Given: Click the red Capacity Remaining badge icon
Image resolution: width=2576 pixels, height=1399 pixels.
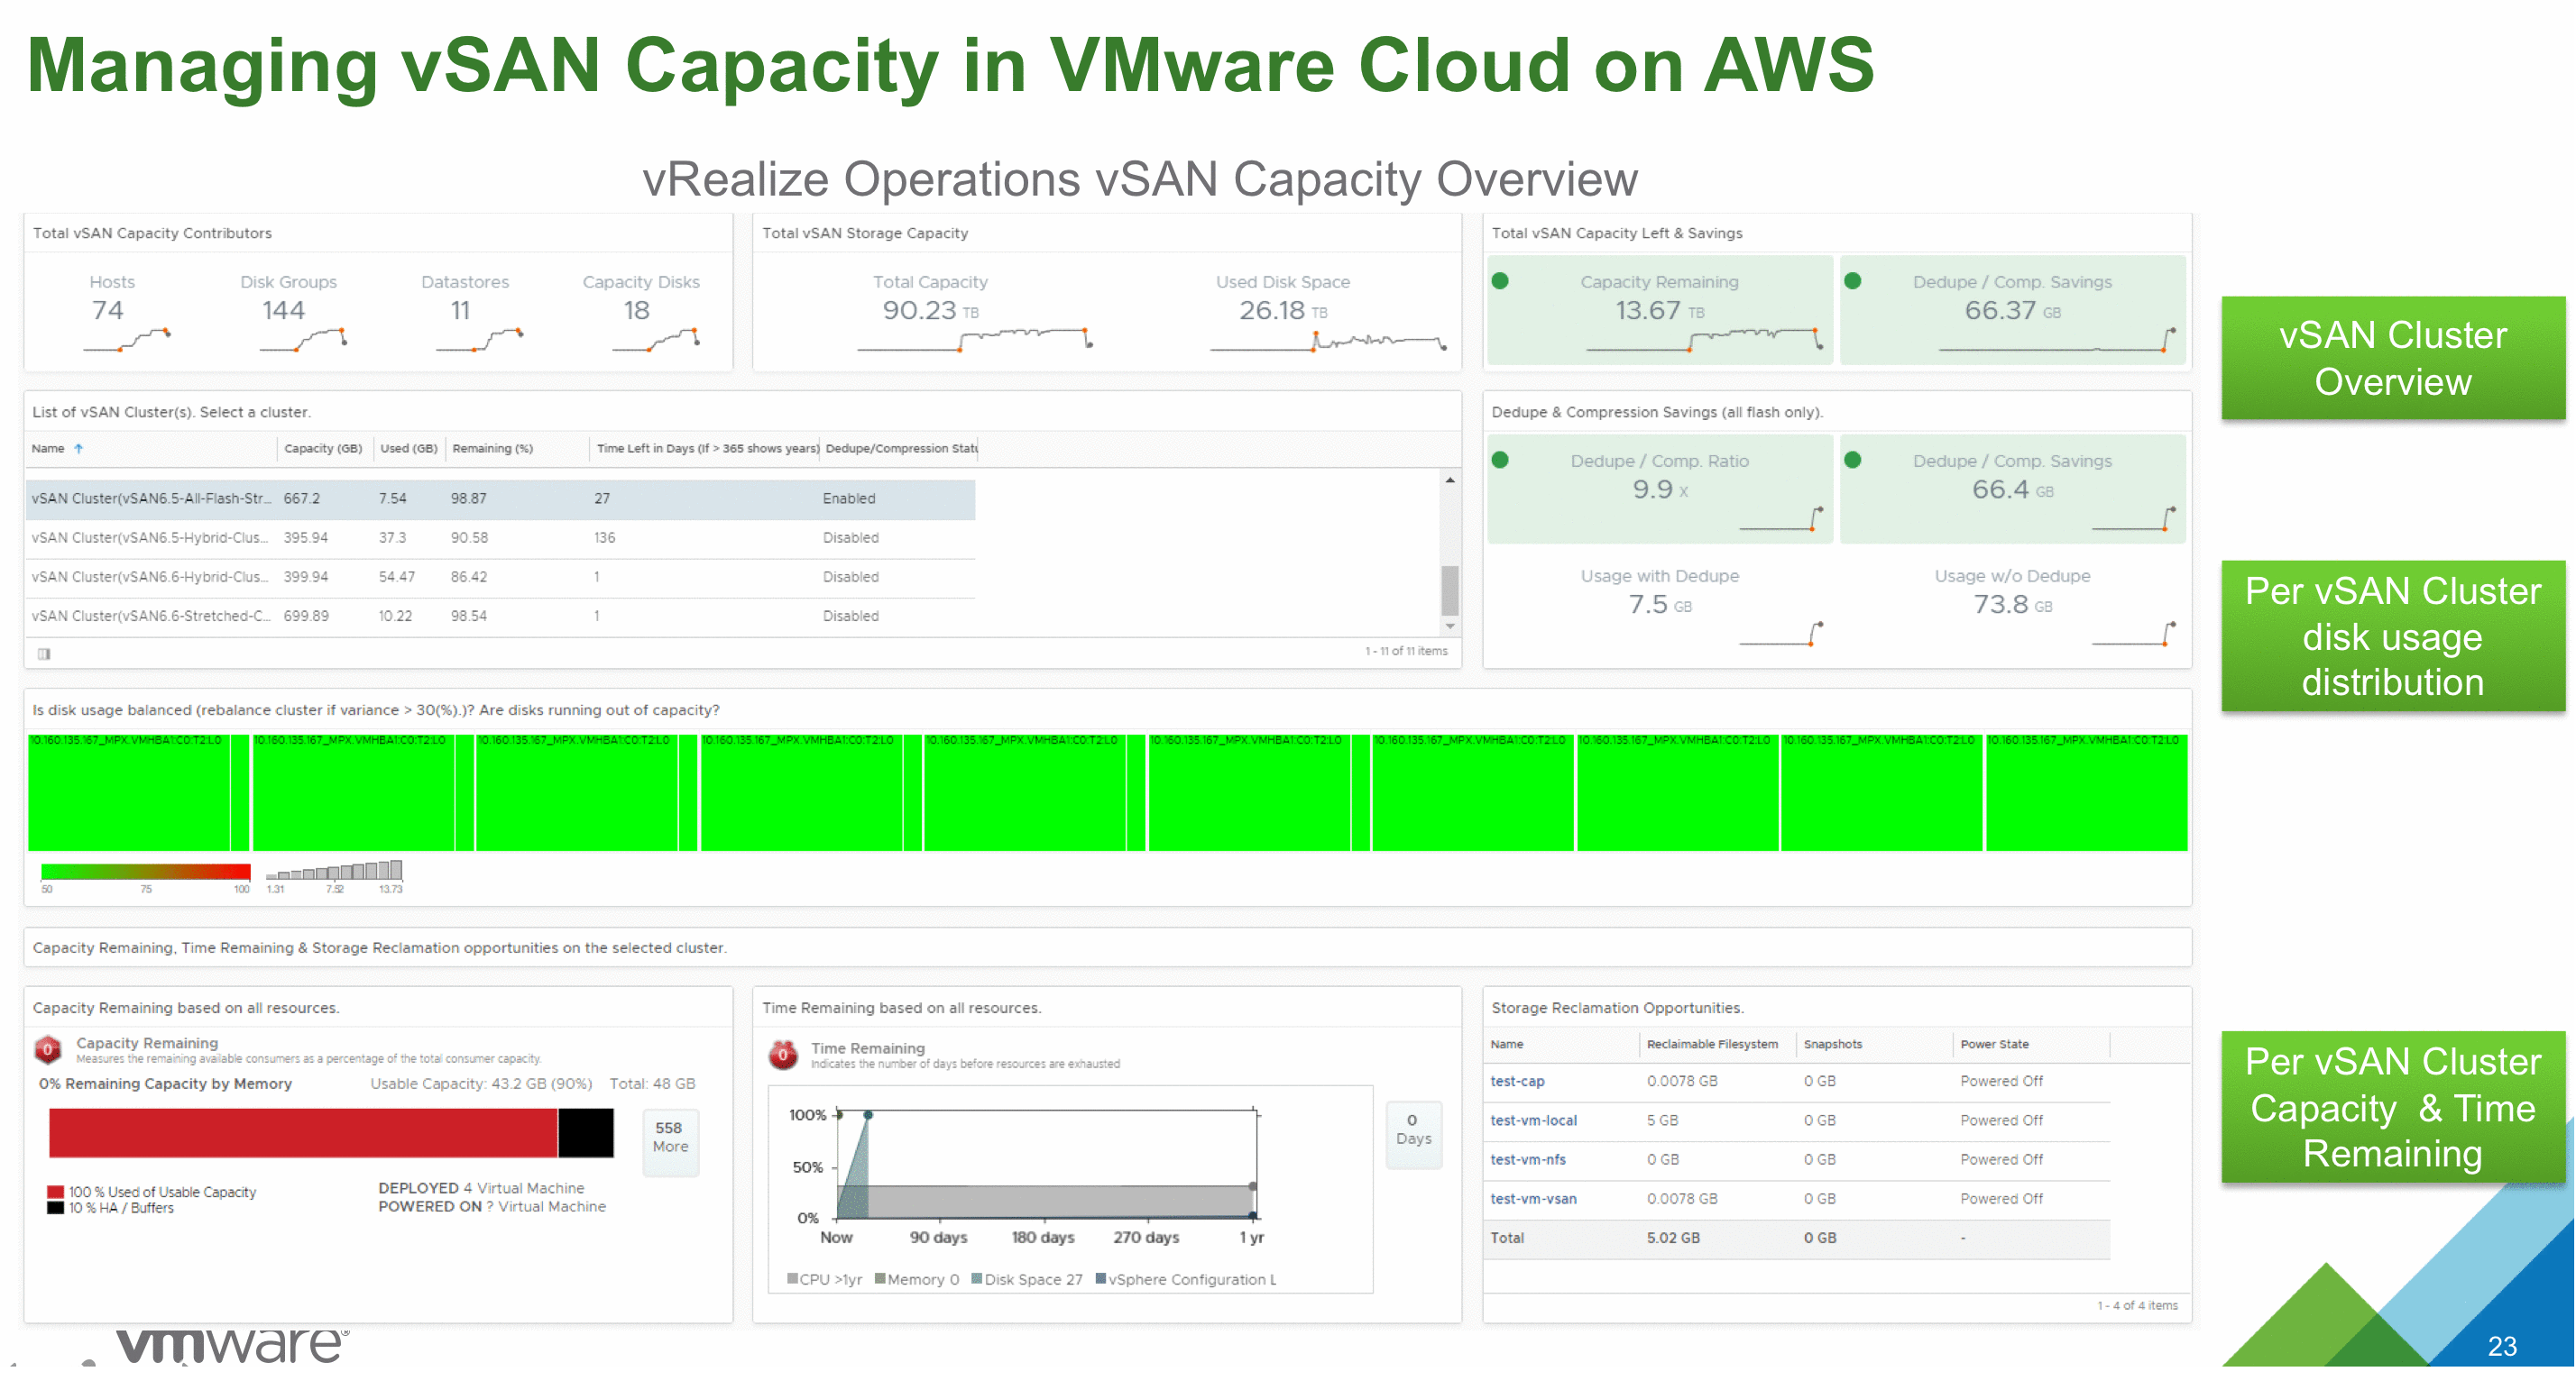Looking at the screenshot, I should 47,1048.
